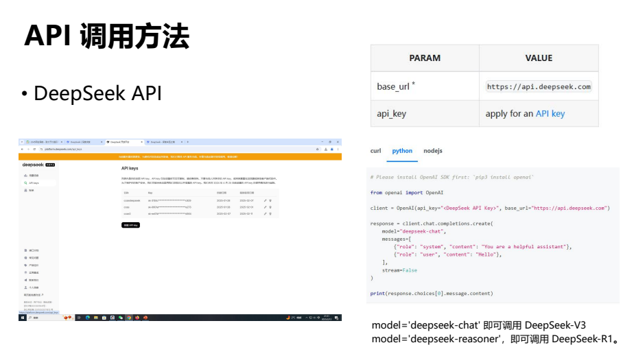Open WeChat from the taskbar
Image resolution: width=634 pixels, height=356 pixels.
121,318
